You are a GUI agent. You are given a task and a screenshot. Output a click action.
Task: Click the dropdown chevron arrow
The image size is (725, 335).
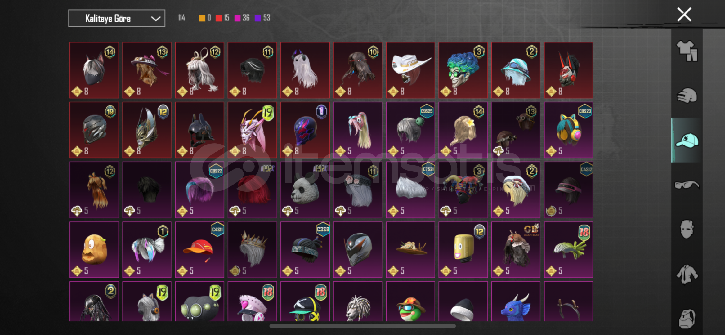[155, 19]
